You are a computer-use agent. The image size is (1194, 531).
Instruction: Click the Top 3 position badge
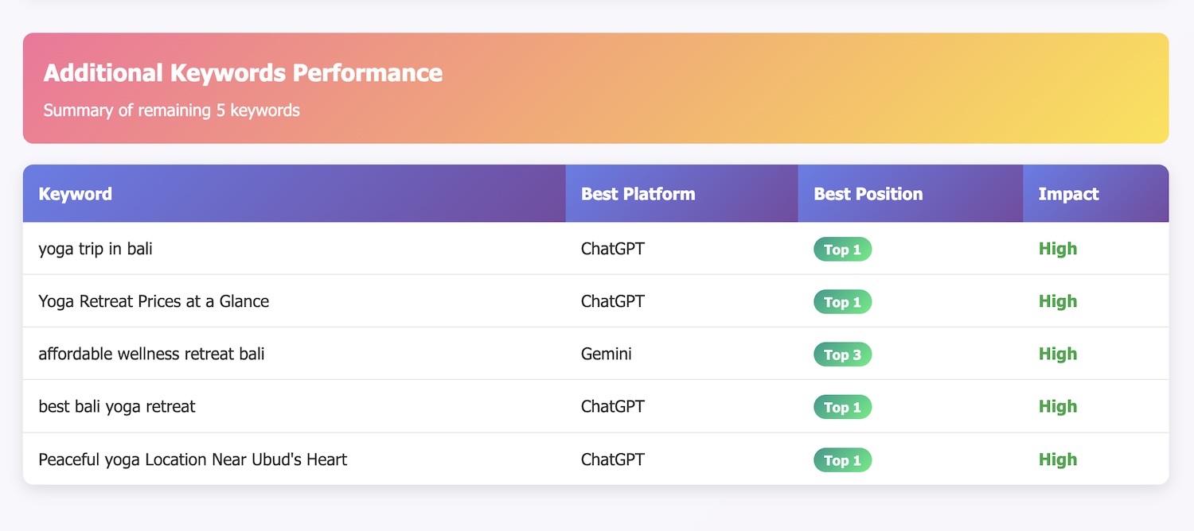(842, 355)
